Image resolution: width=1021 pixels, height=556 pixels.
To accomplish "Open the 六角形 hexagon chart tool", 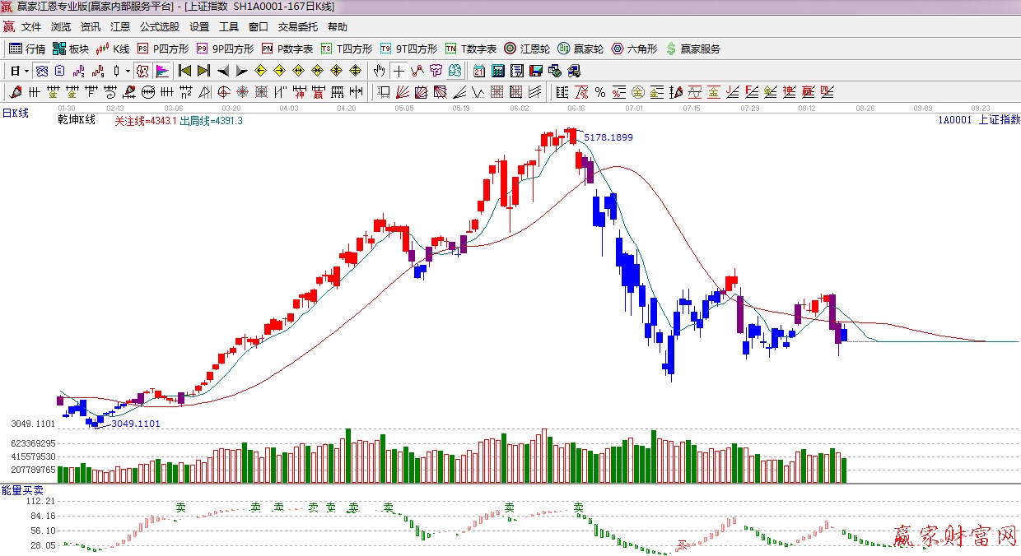I will 634,49.
